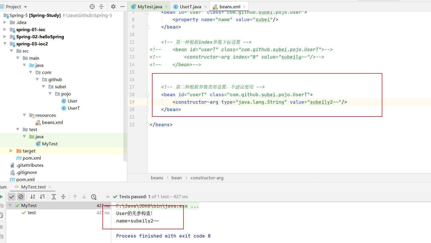Open test history clock icon
The width and height of the screenshot is (431, 243).
94,197
